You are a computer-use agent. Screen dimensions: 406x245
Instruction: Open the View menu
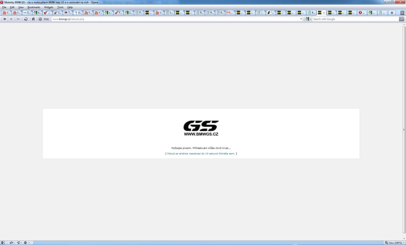tap(21, 7)
